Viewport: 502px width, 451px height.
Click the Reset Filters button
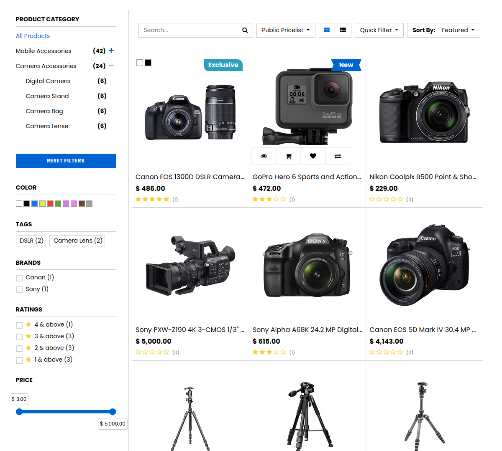66,161
